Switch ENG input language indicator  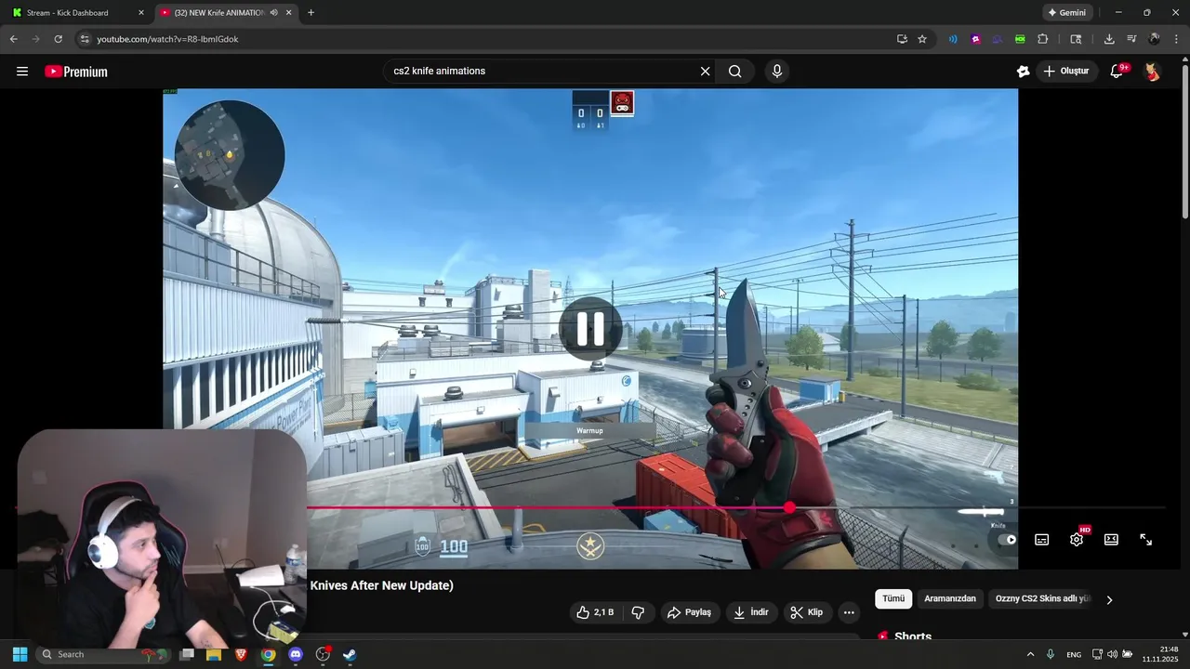coord(1074,654)
